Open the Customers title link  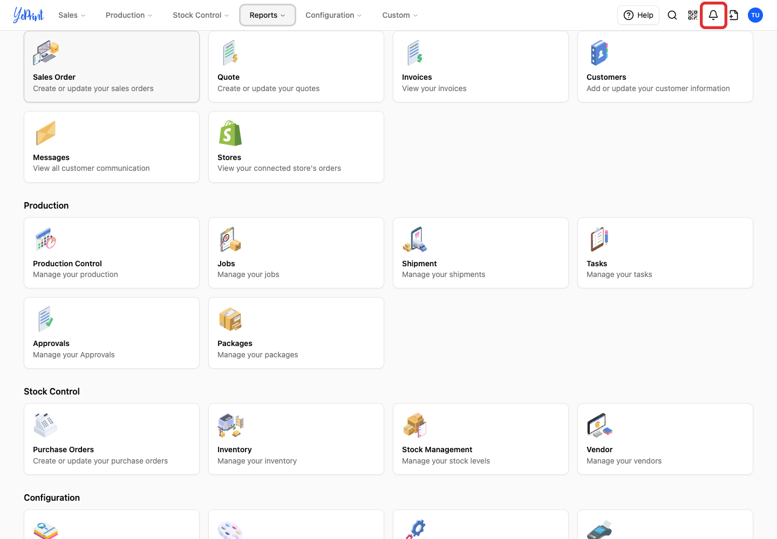[606, 77]
